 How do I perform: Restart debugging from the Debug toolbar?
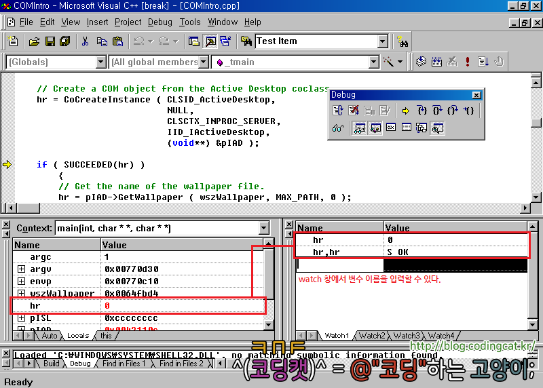(337, 111)
